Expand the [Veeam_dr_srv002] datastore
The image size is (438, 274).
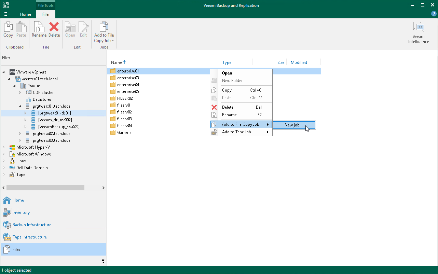point(26,120)
